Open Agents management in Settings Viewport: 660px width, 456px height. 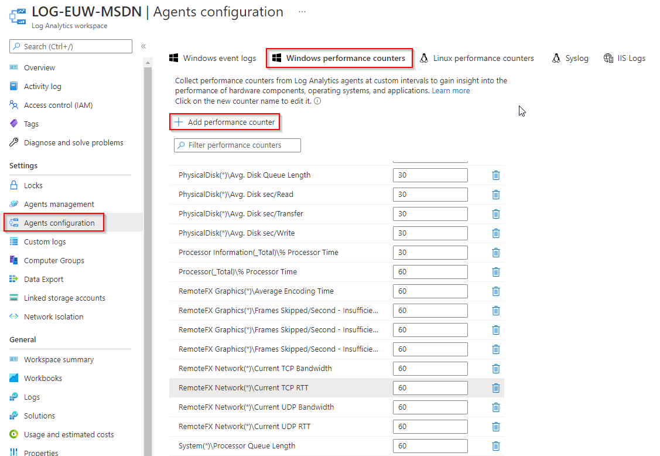pyautogui.click(x=59, y=204)
